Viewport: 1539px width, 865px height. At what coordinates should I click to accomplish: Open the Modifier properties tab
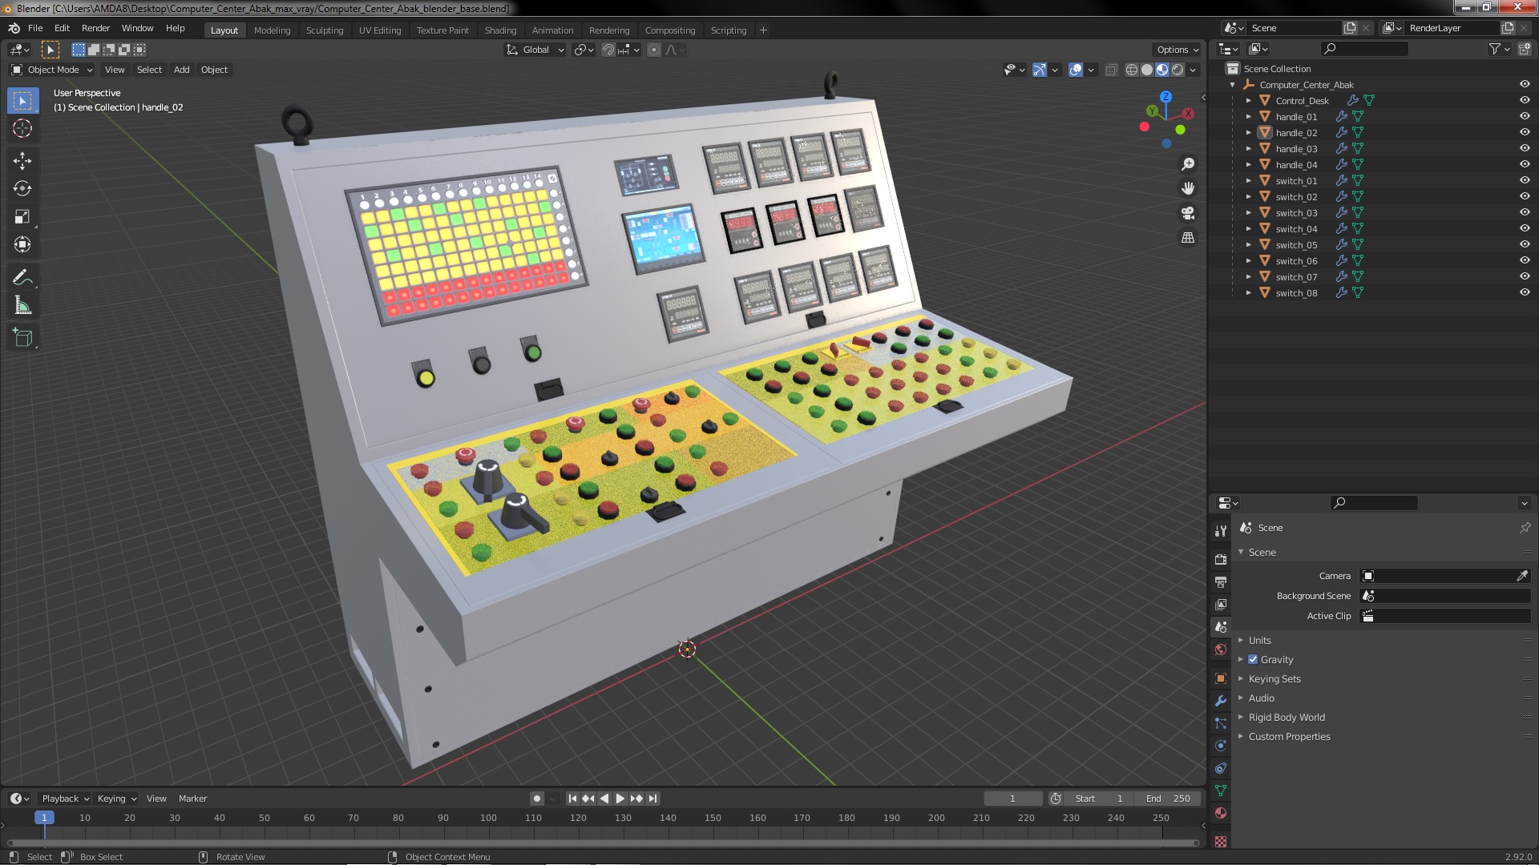pyautogui.click(x=1221, y=701)
